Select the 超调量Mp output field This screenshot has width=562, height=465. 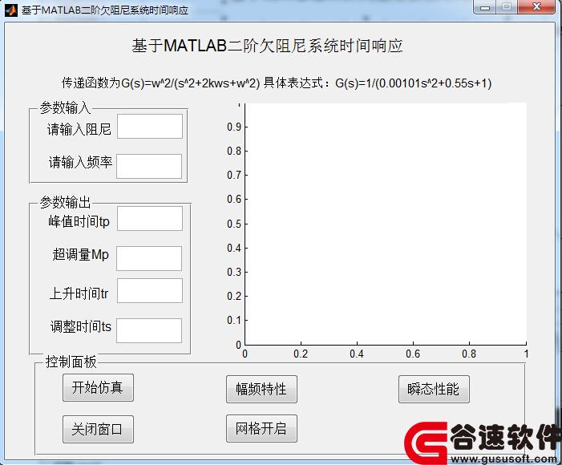click(149, 258)
